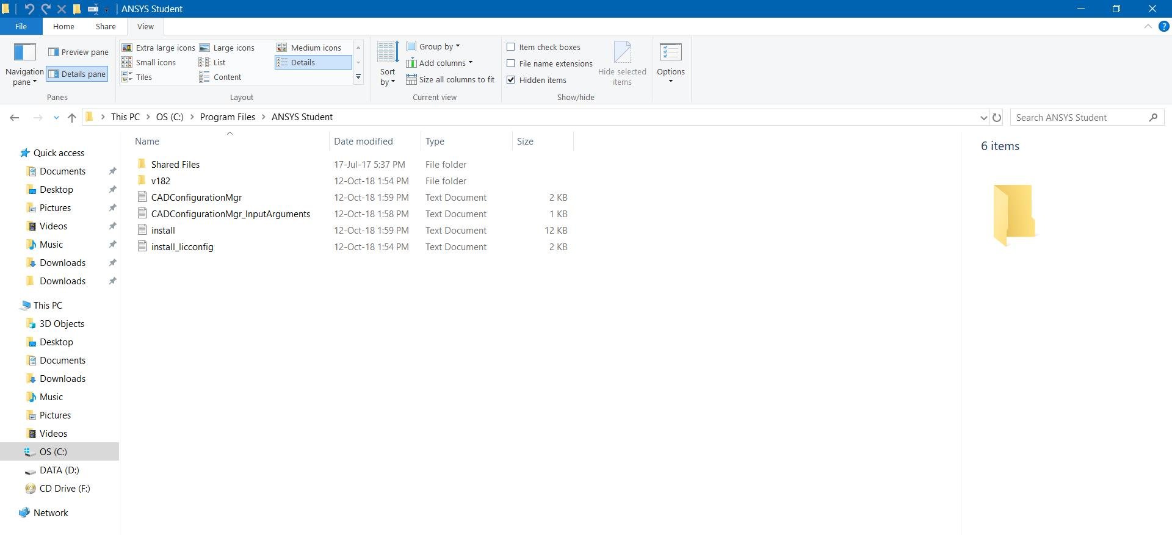
Task: Click OS (C:) in the address breadcrumb
Action: [x=170, y=117]
